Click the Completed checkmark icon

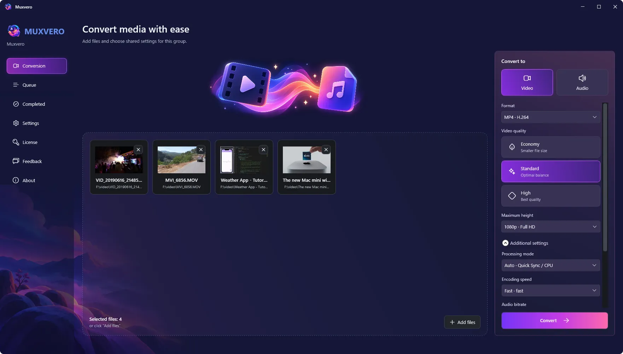point(16,104)
